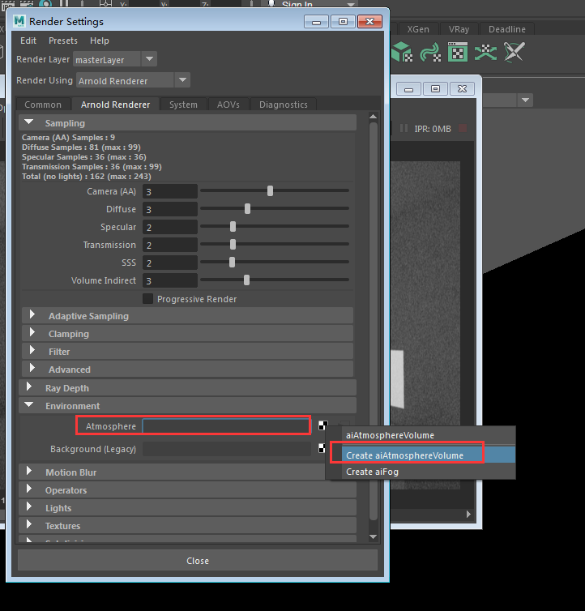Collapse the Sampling section
The width and height of the screenshot is (585, 611).
click(x=28, y=122)
